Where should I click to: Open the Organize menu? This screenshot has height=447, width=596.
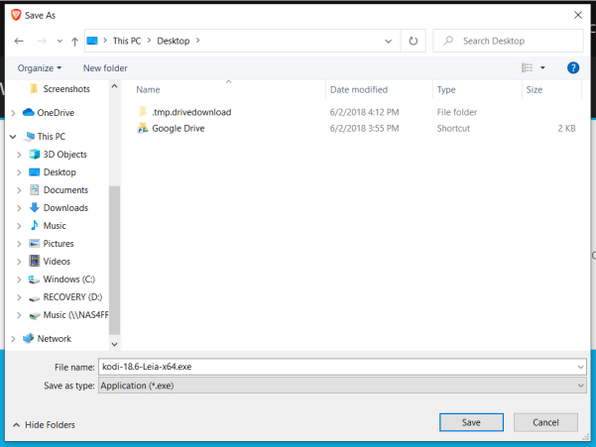click(39, 68)
